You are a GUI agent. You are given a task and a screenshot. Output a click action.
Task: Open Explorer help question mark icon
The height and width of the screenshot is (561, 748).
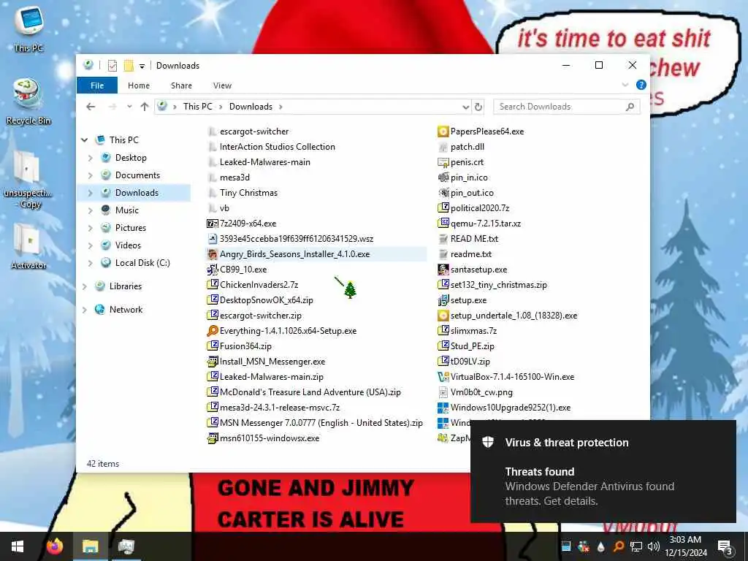[641, 85]
